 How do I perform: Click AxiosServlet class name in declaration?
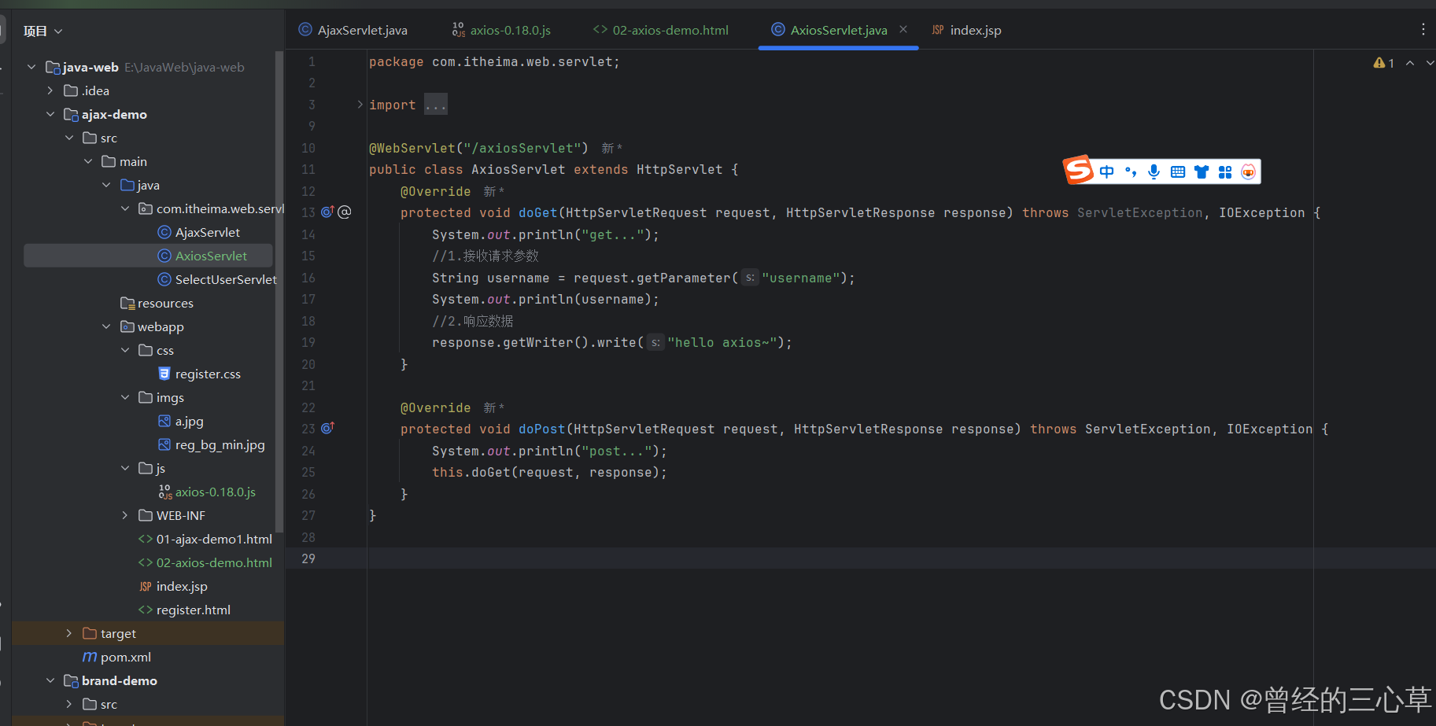click(x=518, y=169)
